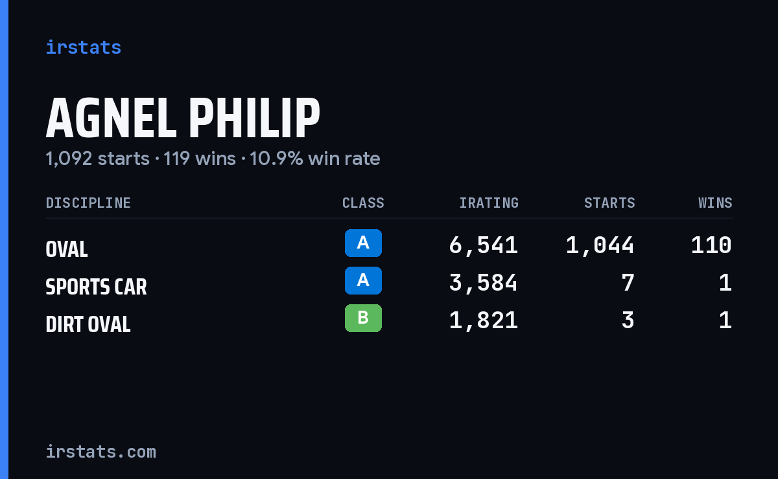Sort by the iRating column header
The image size is (778, 479).
(489, 203)
